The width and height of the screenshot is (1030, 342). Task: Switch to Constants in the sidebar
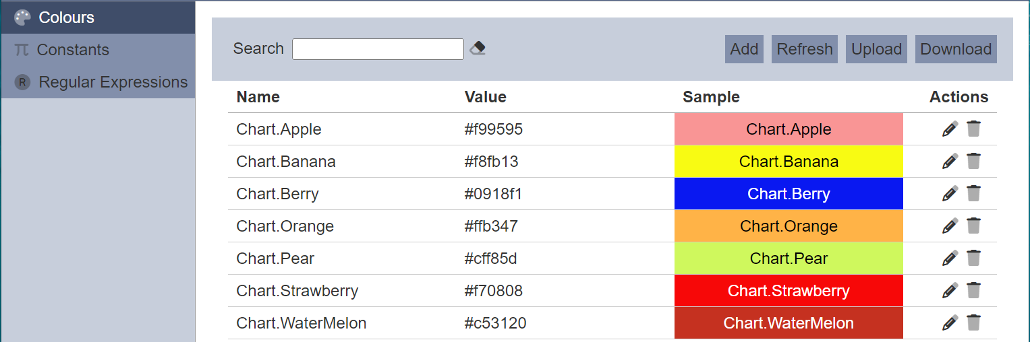pos(72,50)
